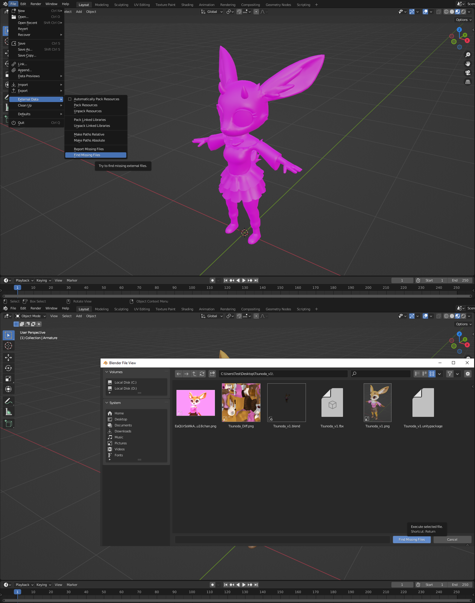This screenshot has height=603, width=475.
Task: Expand the Clean Up submenu
Action: [x=36, y=105]
